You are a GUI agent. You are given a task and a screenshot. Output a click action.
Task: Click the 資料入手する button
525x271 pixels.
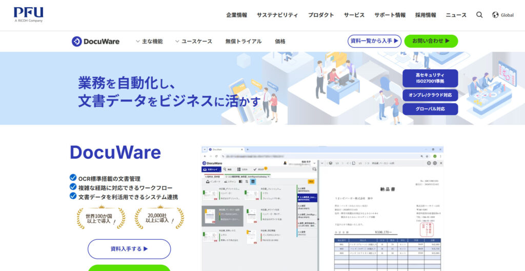pyautogui.click(x=129, y=249)
